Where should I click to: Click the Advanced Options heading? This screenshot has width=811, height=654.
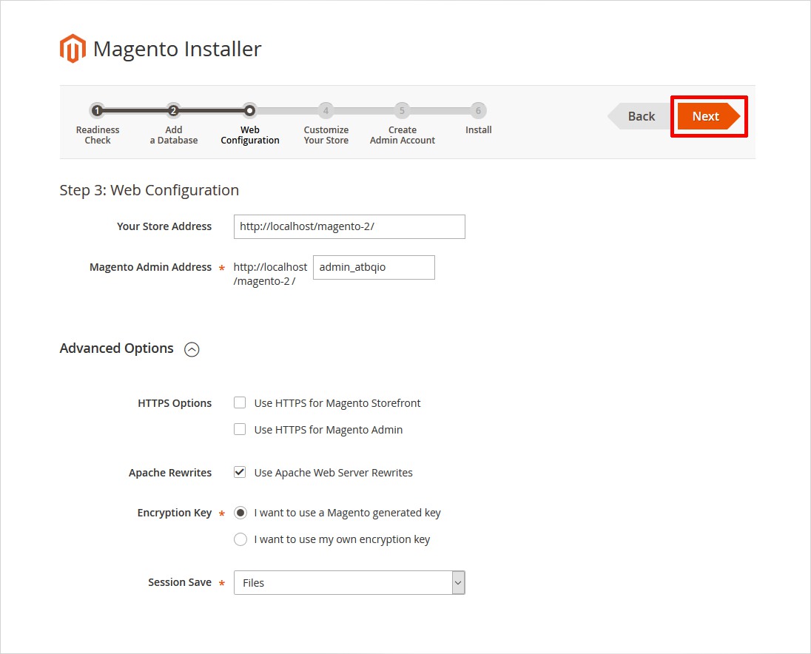117,348
